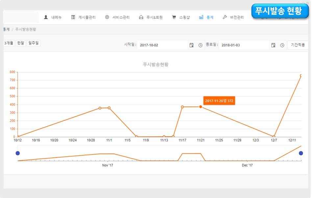Open the start date calendar picker
This screenshot has height=198, width=312.
[191, 45]
